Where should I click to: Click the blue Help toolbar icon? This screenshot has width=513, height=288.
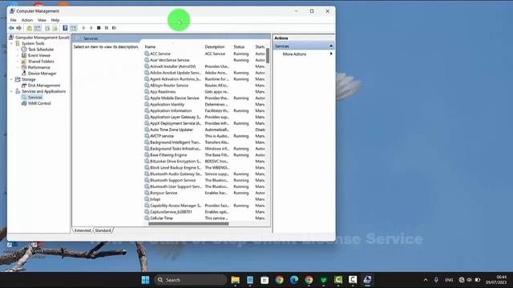65,28
